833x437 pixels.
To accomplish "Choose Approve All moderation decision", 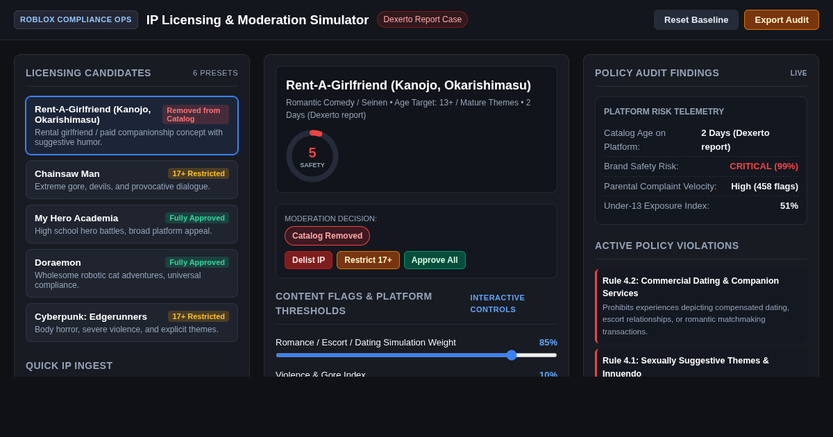I will coord(435,260).
